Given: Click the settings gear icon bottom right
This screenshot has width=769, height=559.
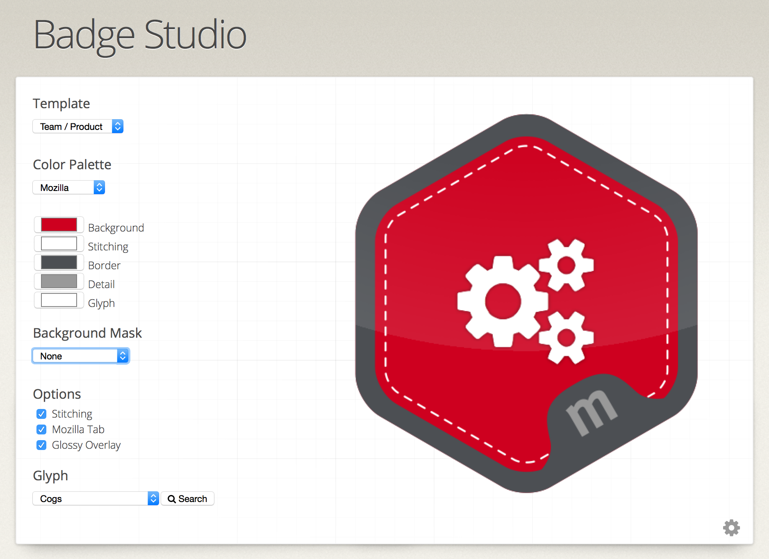Looking at the screenshot, I should pos(731,528).
